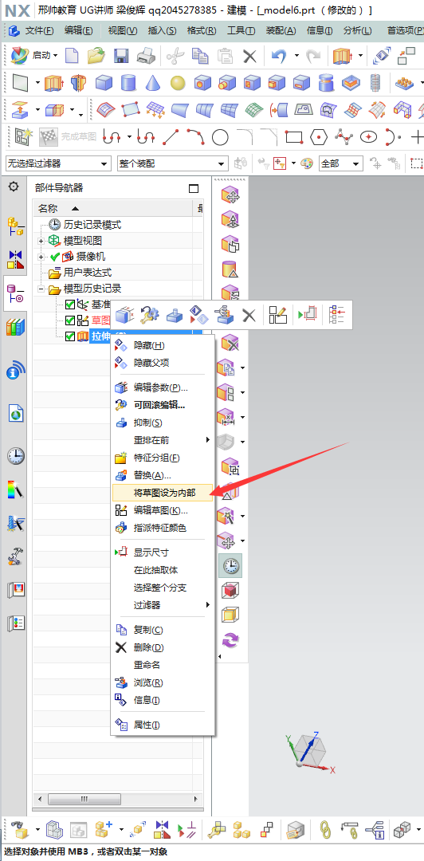This screenshot has height=861, width=424.
Task: Open the Constraint Navigator sidebar tab
Action: point(15,259)
